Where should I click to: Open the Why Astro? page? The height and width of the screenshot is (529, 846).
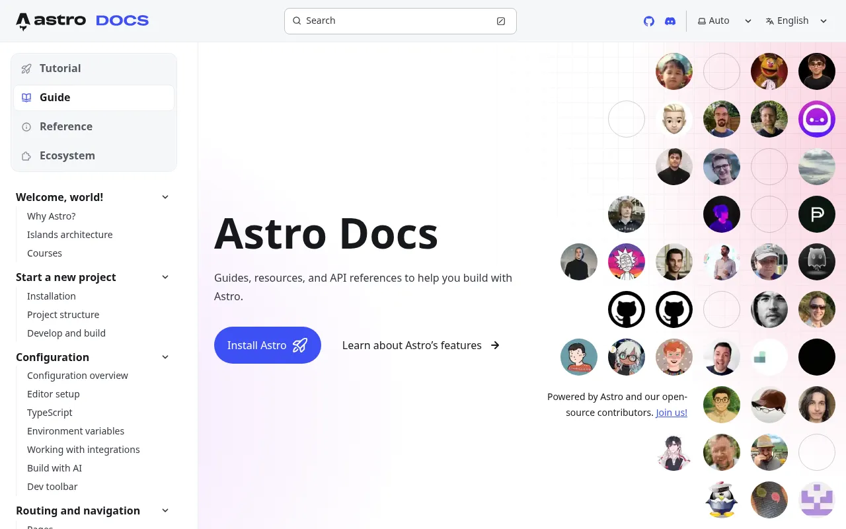(x=52, y=216)
